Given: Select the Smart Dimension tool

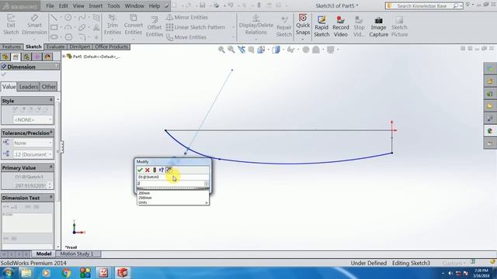Looking at the screenshot, I should click(x=34, y=25).
